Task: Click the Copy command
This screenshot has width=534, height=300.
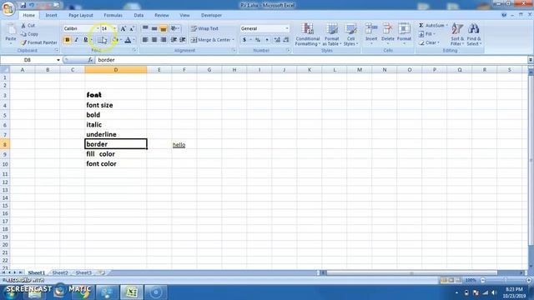Action: [29, 34]
